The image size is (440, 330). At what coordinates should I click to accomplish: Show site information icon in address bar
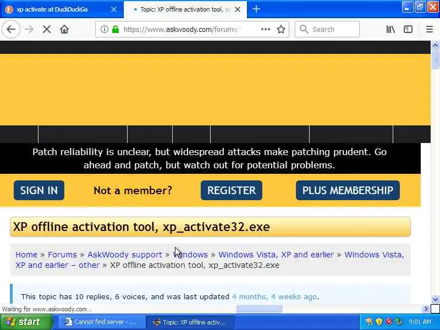[104, 29]
